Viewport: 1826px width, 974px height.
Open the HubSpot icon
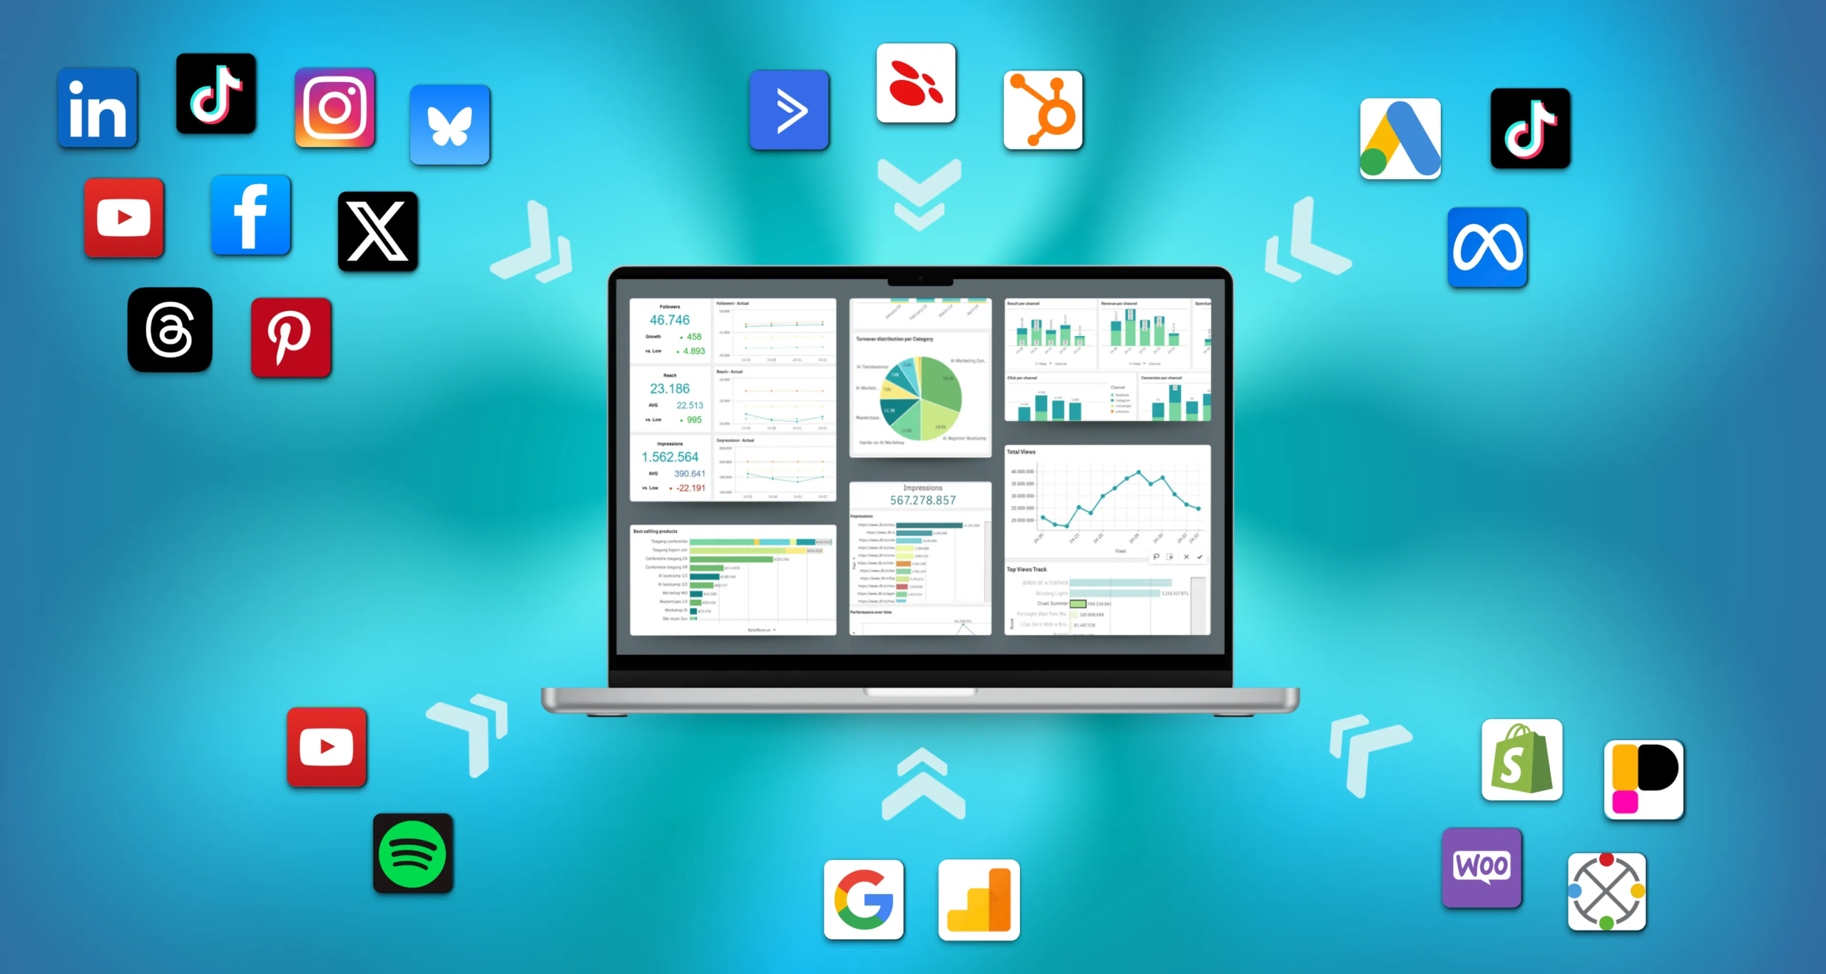point(1047,113)
